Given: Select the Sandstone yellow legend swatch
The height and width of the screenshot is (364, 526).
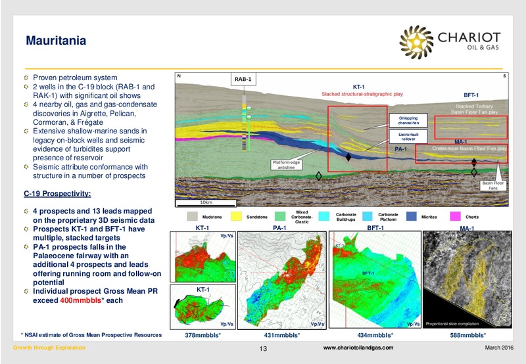Looking at the screenshot, I should coord(236,217).
